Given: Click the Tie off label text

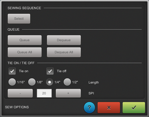Looking at the screenshot, I should pos(62,71).
